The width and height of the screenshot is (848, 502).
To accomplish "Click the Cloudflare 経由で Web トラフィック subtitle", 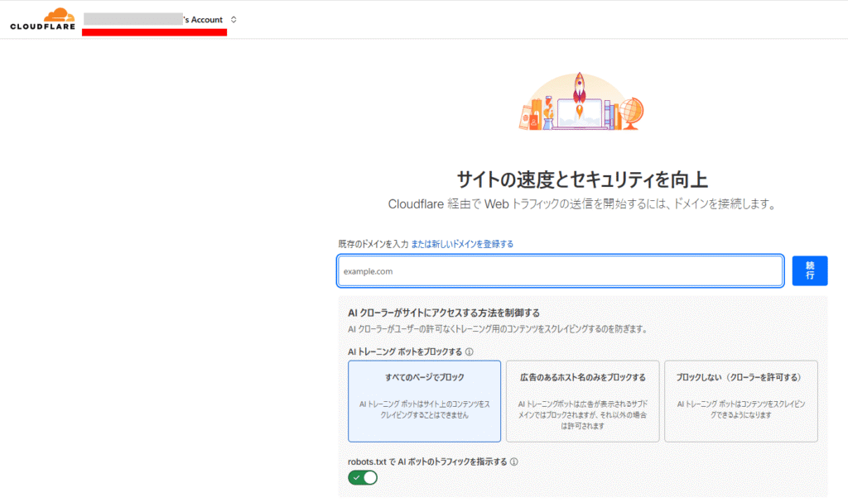I will coord(582,203).
